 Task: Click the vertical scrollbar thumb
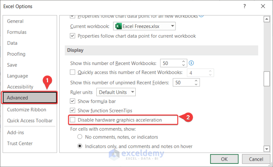tap(266, 79)
